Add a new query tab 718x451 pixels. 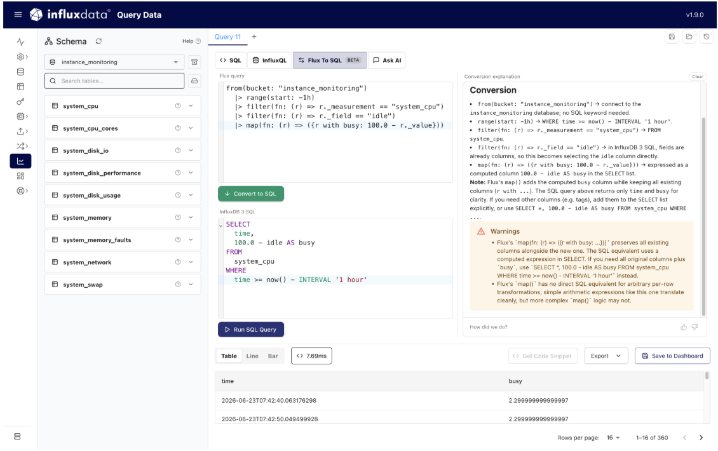(x=254, y=37)
